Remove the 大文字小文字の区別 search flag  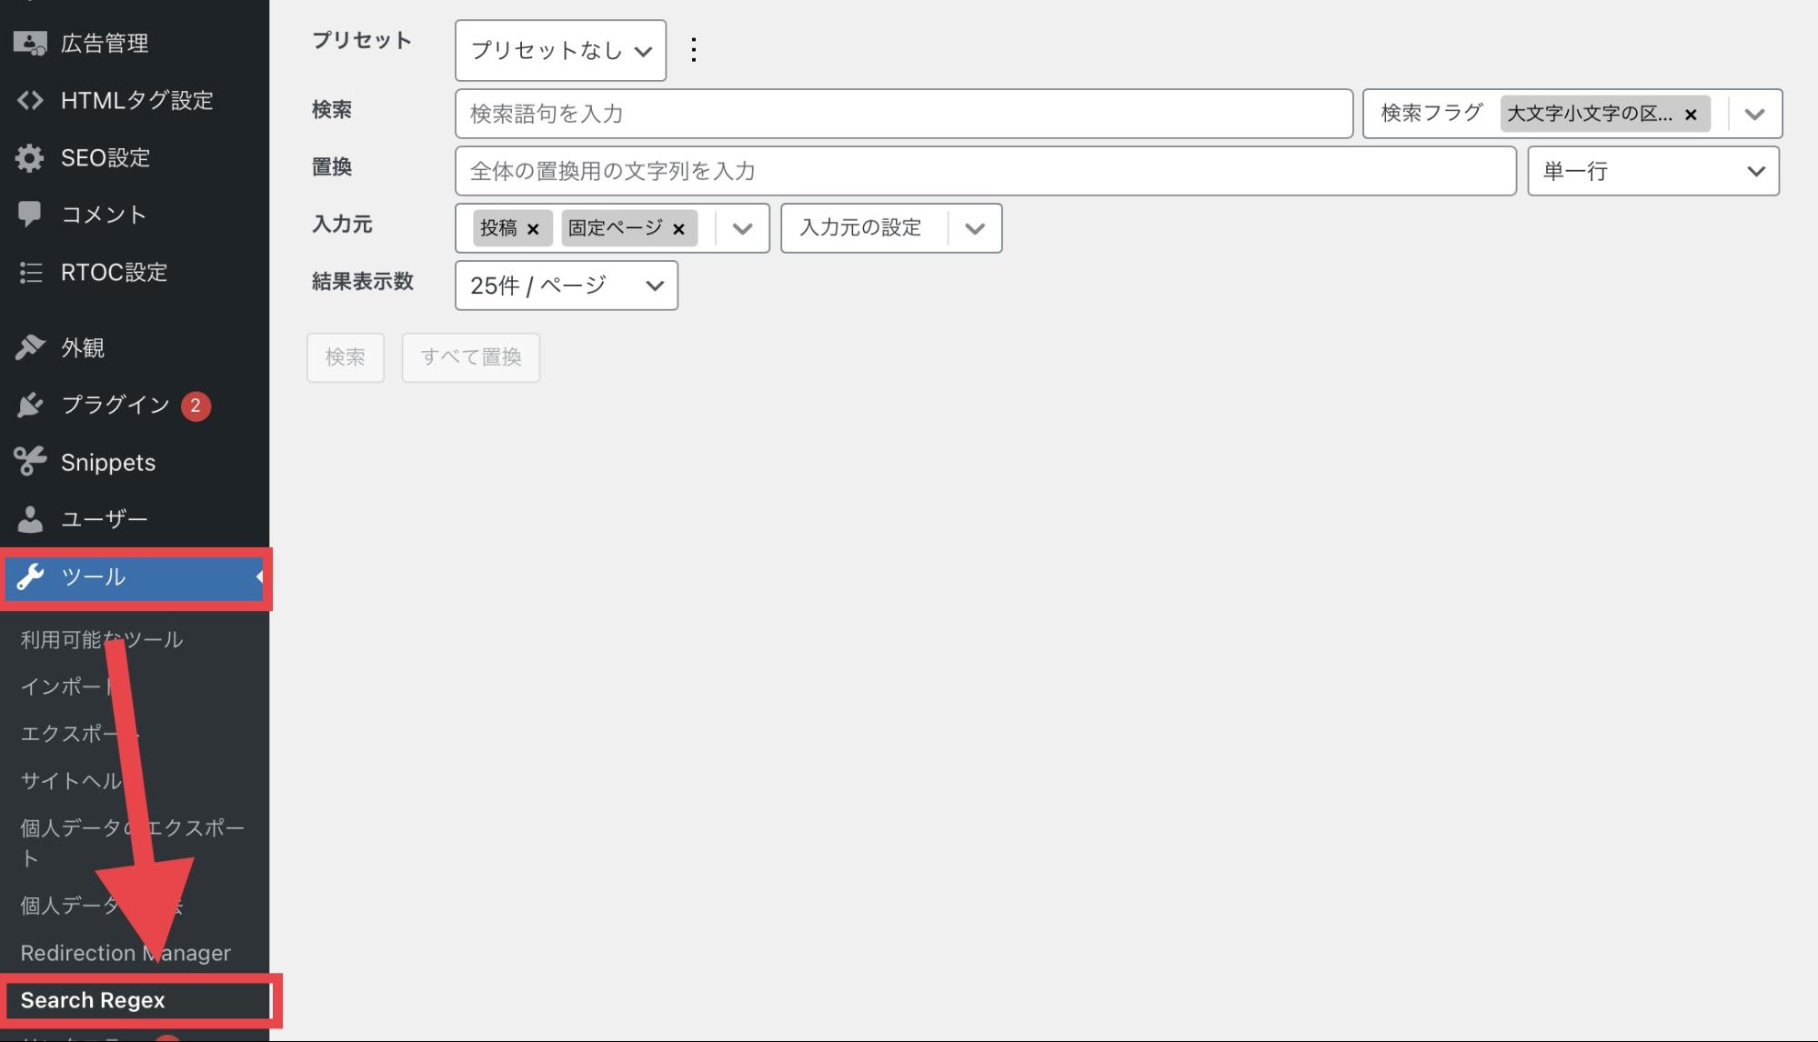1691,115
